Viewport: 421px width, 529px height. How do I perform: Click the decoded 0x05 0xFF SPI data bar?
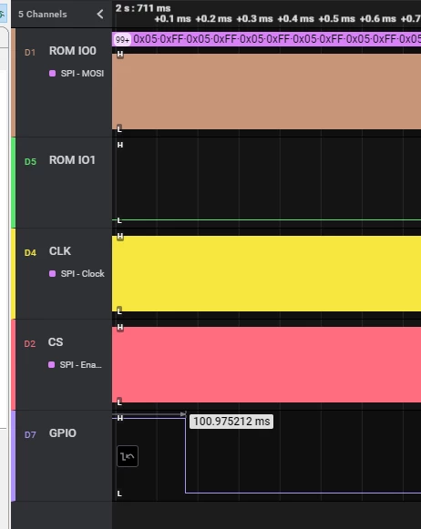pyautogui.click(x=267, y=39)
